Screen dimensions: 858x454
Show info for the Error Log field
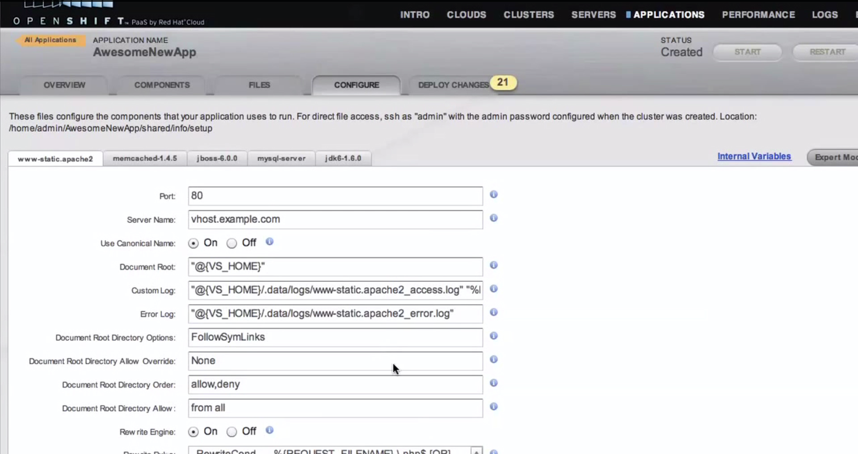(493, 312)
